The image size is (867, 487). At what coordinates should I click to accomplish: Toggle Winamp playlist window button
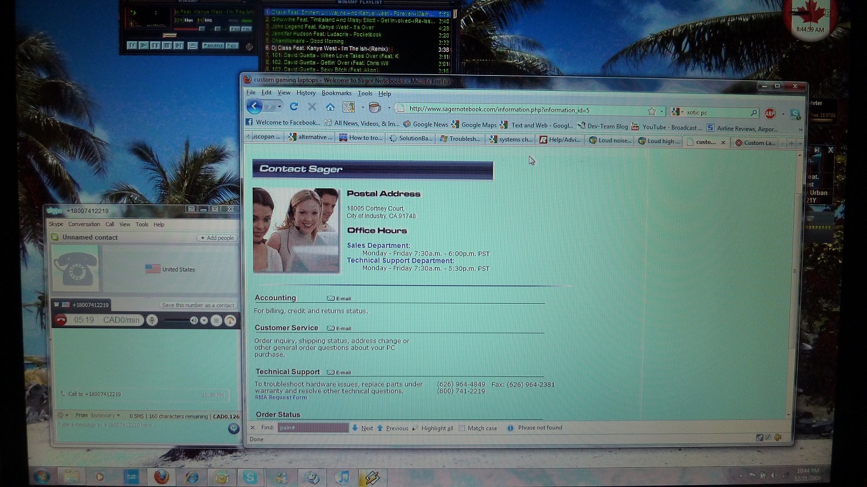click(x=246, y=29)
